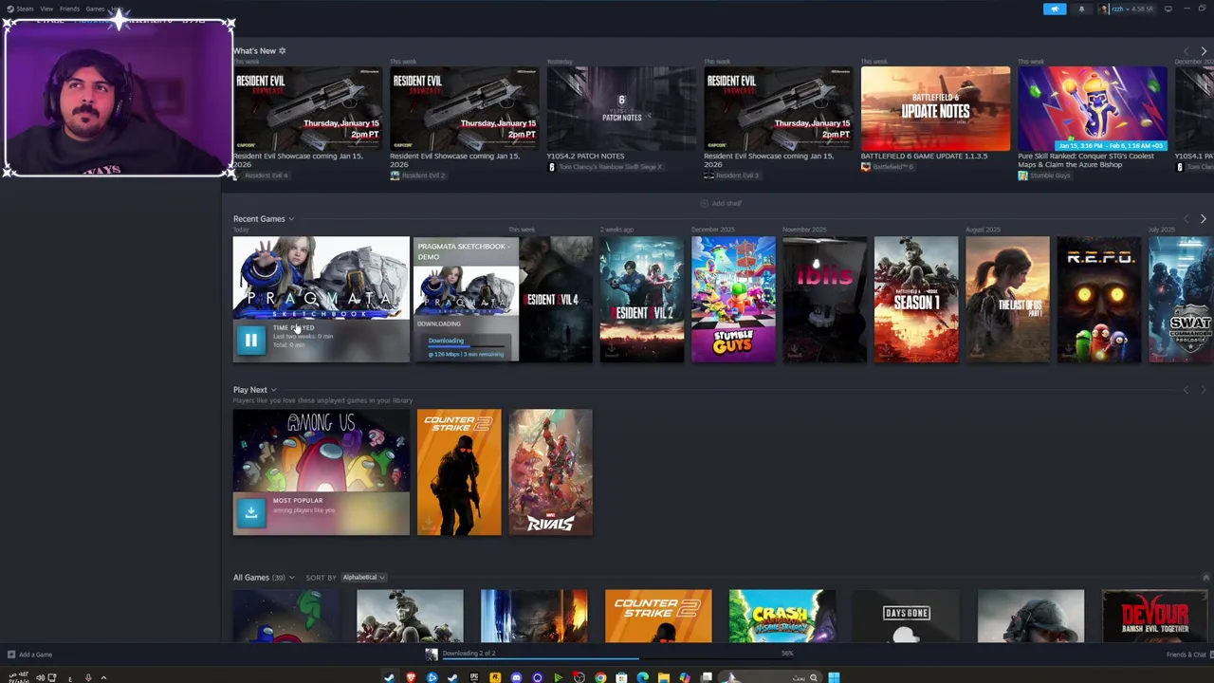Open the Windows Start button
This screenshot has width=1214, height=683.
[834, 677]
